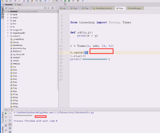This screenshot has height=133, width=160.
Task: Switch to the threading.py editor tab
Action: (135, 8)
